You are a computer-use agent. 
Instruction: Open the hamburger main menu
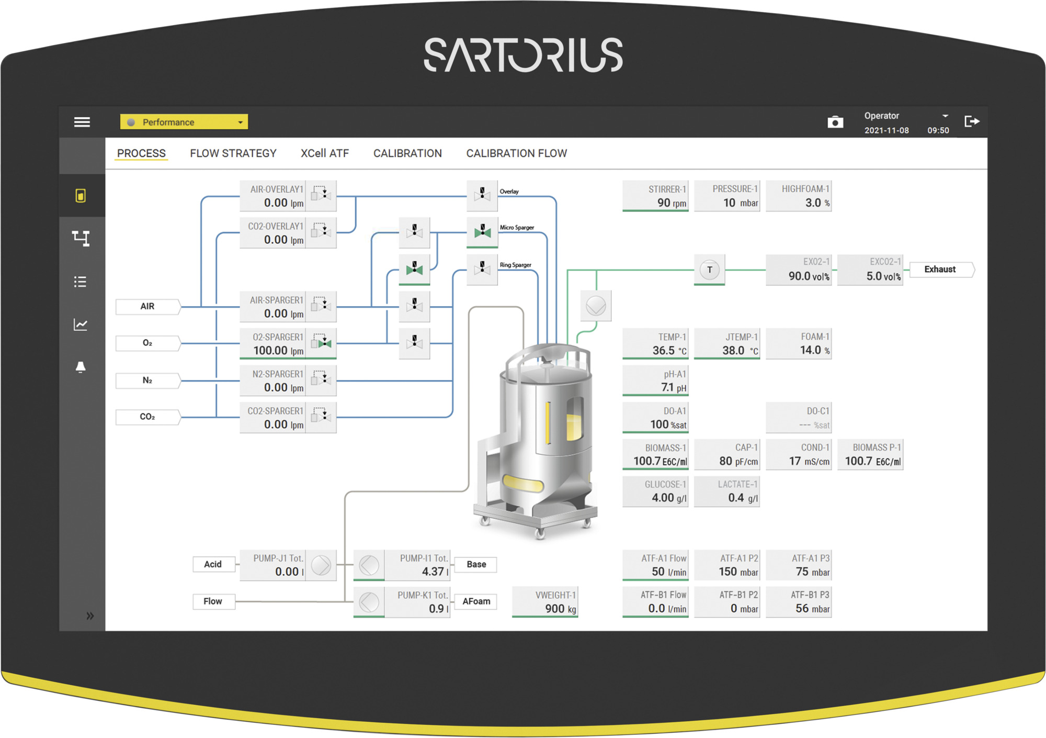tap(82, 122)
